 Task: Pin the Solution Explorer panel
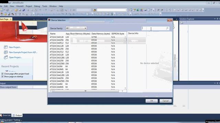click(217, 19)
